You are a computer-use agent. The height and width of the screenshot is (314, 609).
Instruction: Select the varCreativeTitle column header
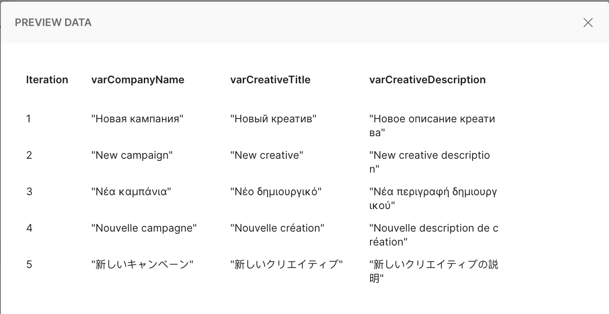[270, 80]
